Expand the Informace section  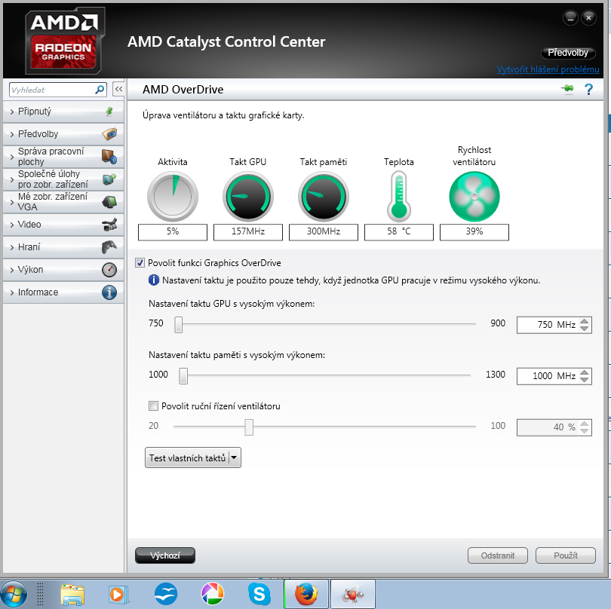click(x=63, y=292)
